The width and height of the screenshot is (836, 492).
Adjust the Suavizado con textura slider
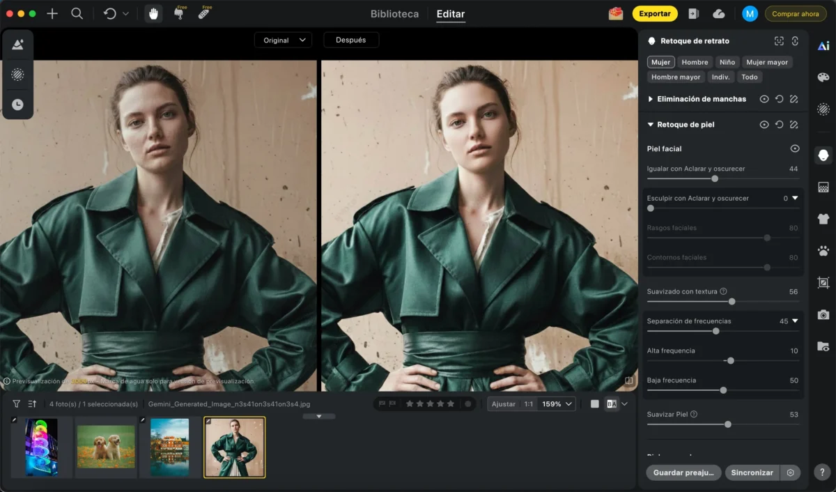(731, 302)
